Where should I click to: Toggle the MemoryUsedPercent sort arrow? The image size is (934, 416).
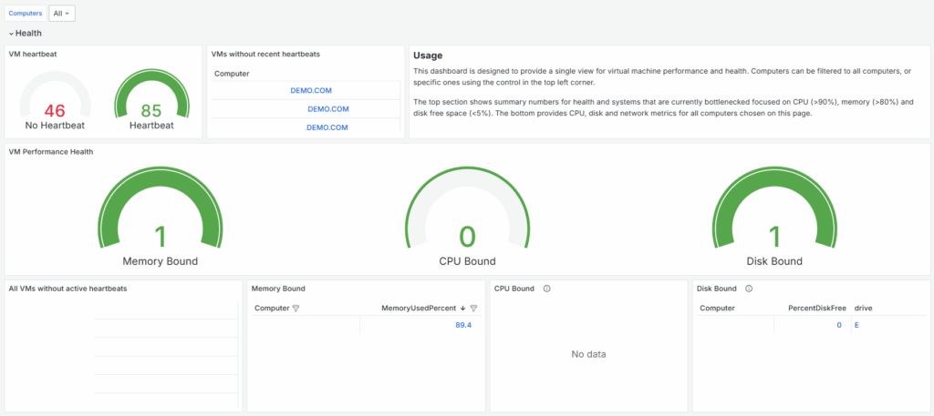(x=462, y=309)
